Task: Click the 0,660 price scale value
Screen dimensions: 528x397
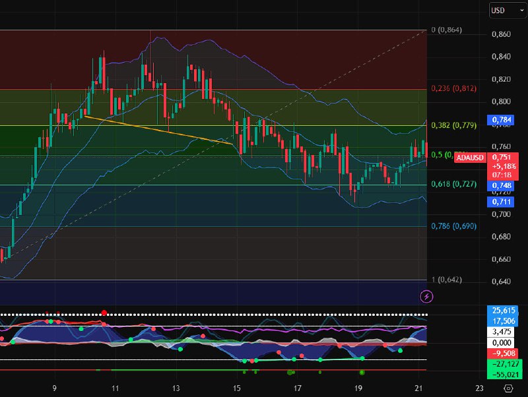Action: pyautogui.click(x=501, y=259)
